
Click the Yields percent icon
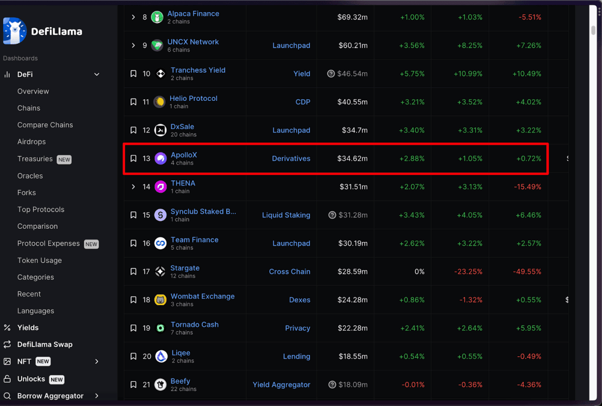click(7, 328)
